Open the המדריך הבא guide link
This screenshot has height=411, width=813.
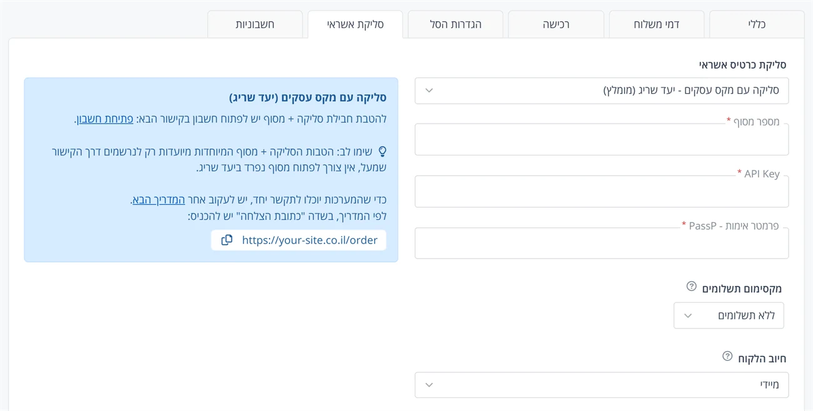click(x=159, y=200)
